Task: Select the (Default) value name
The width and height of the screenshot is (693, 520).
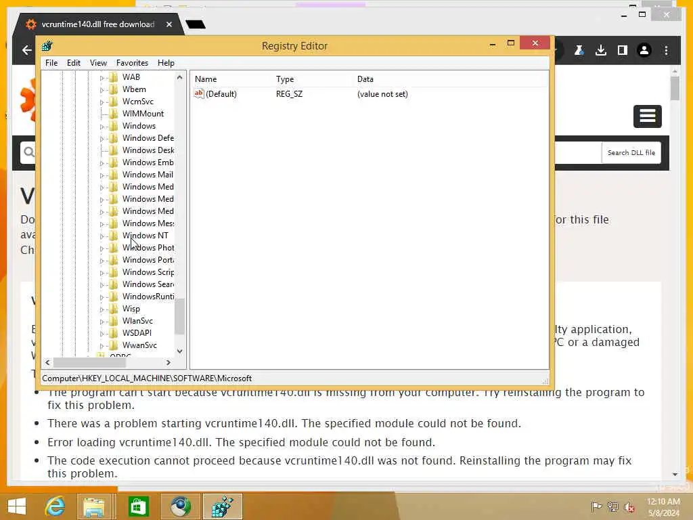Action: pos(221,93)
